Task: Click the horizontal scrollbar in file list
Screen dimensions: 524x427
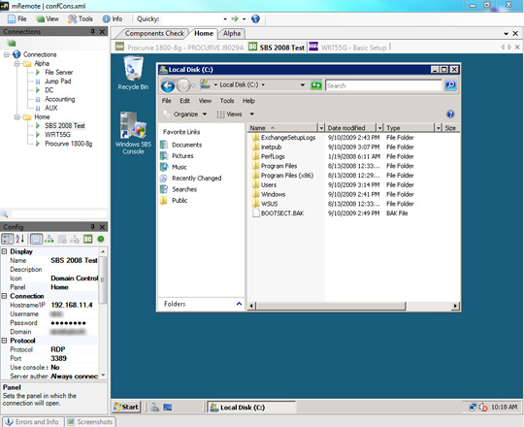Action: pyautogui.click(x=331, y=306)
